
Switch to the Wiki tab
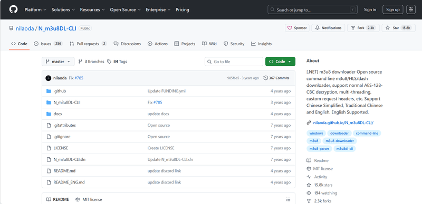(x=209, y=44)
